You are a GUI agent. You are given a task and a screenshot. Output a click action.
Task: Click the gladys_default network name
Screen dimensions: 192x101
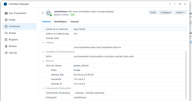pyautogui.click(x=81, y=65)
